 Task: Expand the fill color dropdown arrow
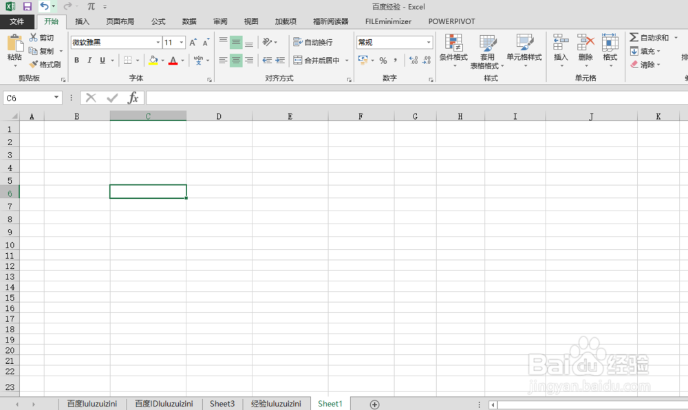click(162, 61)
